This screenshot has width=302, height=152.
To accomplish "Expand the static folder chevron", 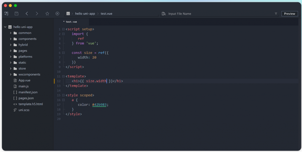I will [11, 63].
